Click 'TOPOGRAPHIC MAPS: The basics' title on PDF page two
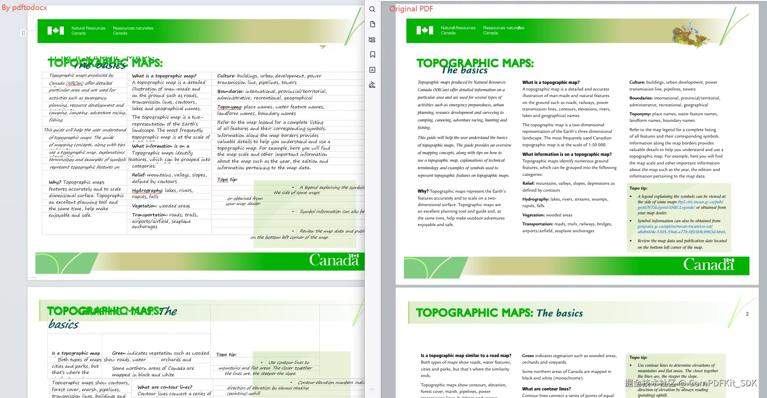This screenshot has height=398, width=767. 499,313
